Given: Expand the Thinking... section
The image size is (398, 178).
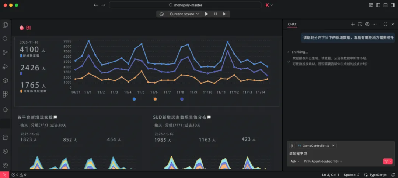Looking at the screenshot, I should (x=298, y=52).
